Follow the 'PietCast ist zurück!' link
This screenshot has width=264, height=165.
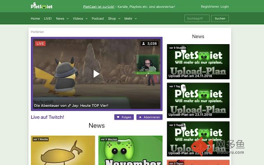tap(99, 7)
